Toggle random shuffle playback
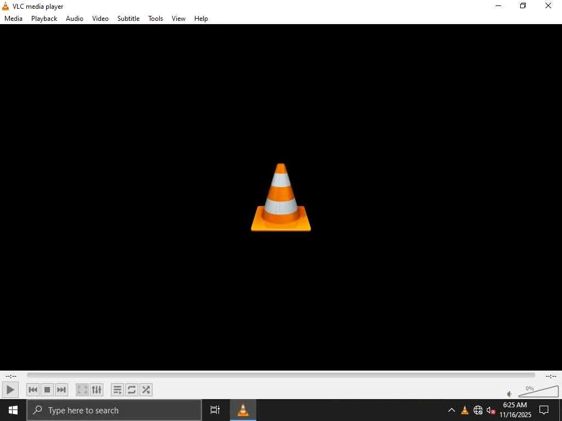This screenshot has width=562, height=421. pos(146,390)
